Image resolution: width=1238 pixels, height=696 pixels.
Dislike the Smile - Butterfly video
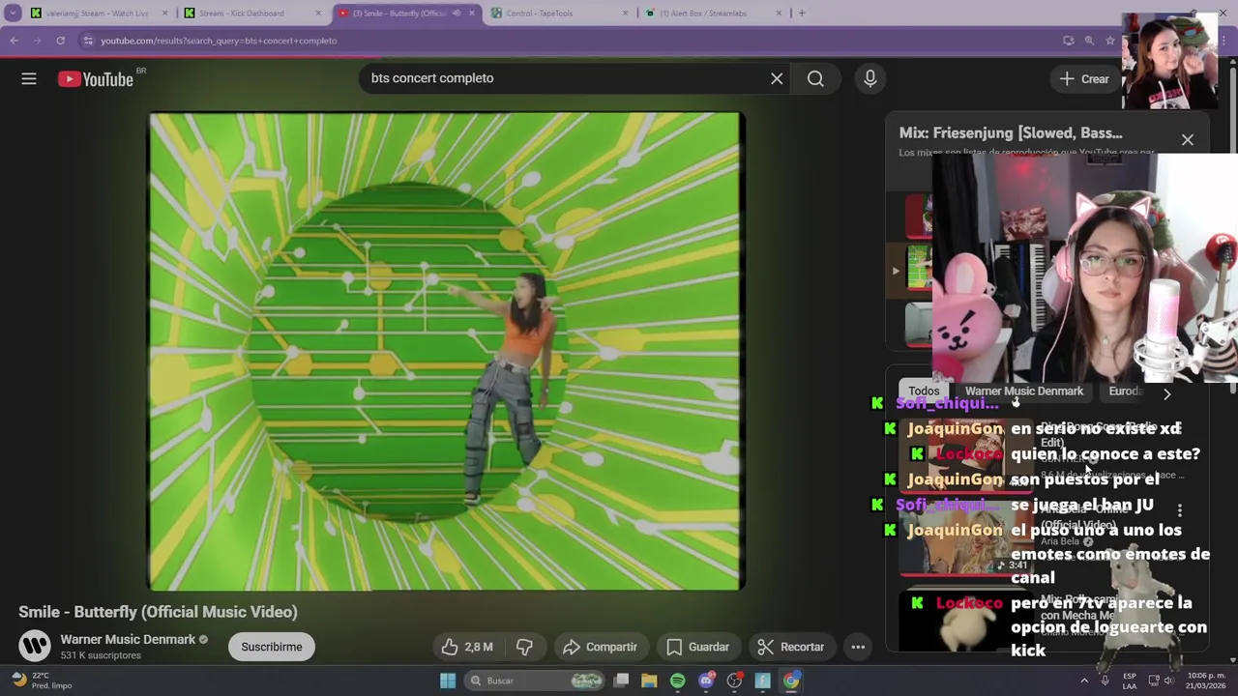click(x=524, y=647)
